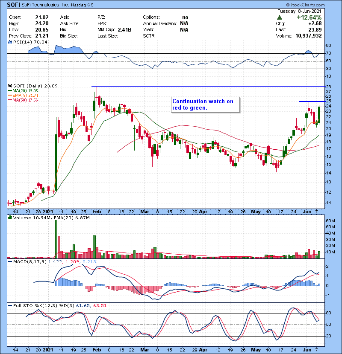
Task: Click the Bid Size label
Action: [69, 36]
